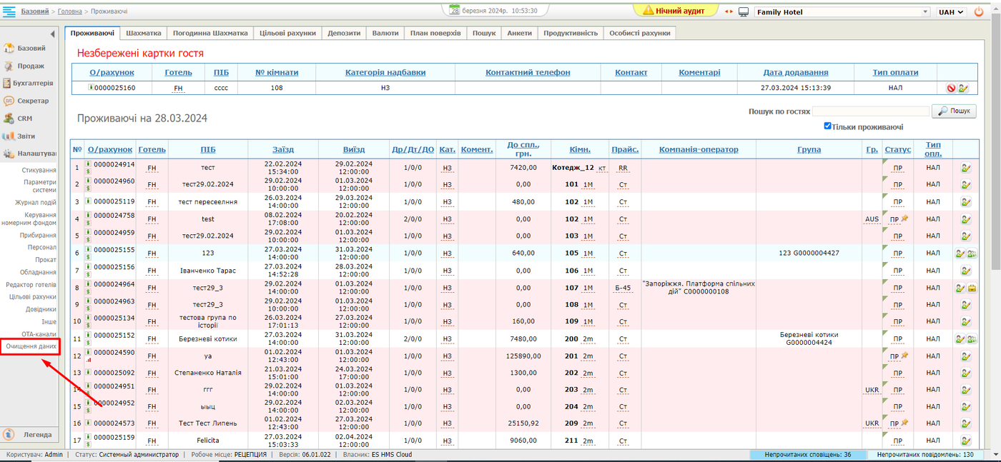Click the calendar icon in the top date bar

pos(455,11)
